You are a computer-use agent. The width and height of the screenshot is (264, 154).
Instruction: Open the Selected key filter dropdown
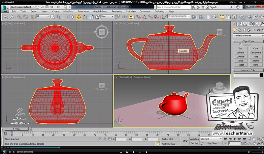coord(211,139)
